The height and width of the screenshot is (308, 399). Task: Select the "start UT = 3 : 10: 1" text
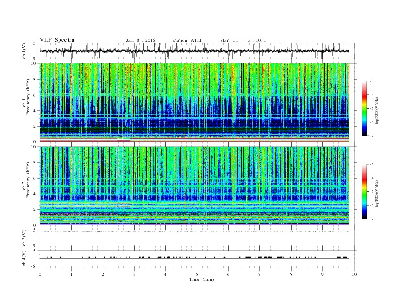pyautogui.click(x=243, y=40)
